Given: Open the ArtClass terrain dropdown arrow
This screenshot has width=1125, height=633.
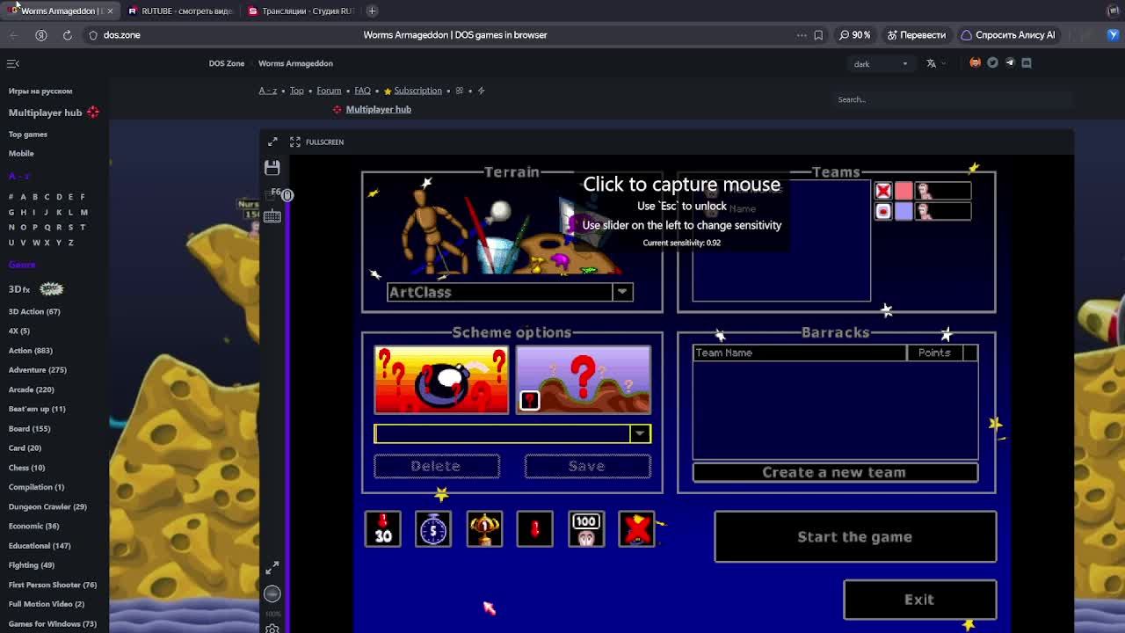Looking at the screenshot, I should point(622,292).
